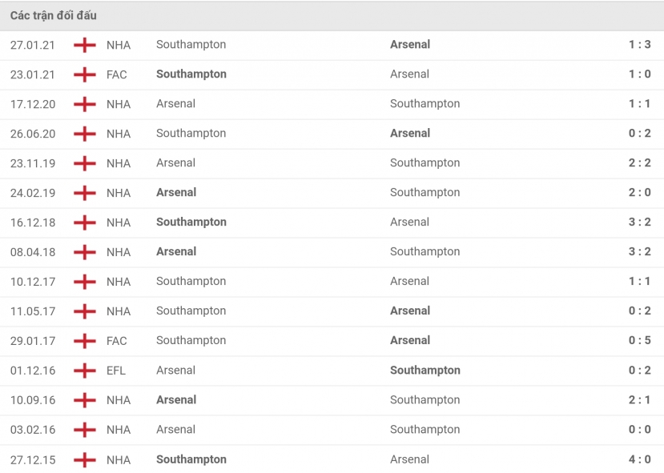This screenshot has width=664, height=473.
Task: Click the FAC label on 29.01.17 row
Action: pyautogui.click(x=117, y=341)
